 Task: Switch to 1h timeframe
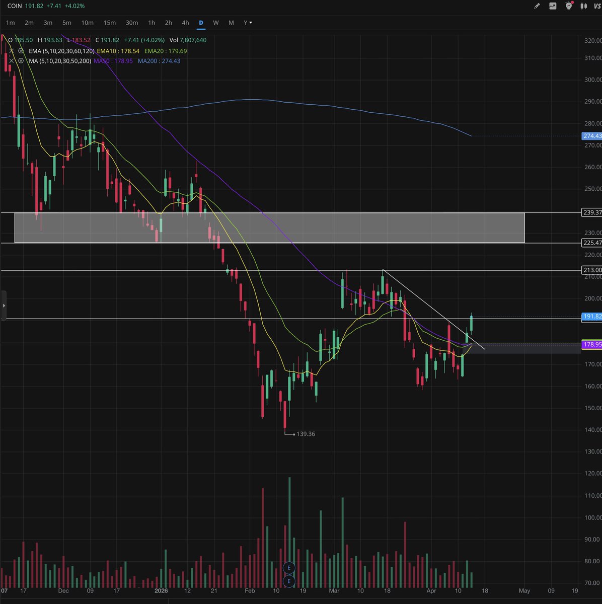[x=152, y=23]
